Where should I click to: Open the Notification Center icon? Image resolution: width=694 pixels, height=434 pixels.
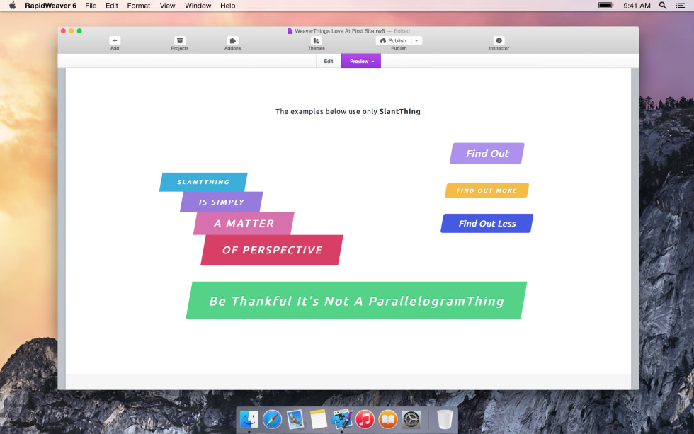[681, 5]
